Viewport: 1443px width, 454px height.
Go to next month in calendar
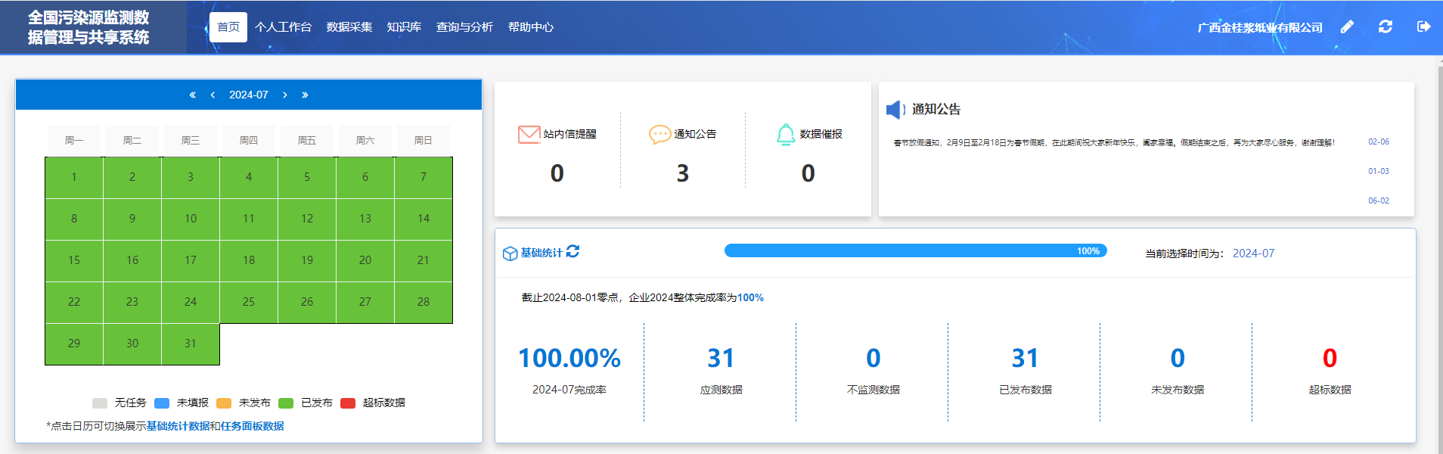coord(285,95)
